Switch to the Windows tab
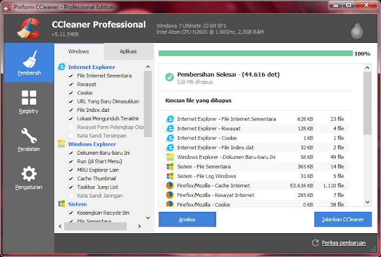Viewport: 381px width, 257px height. [79, 52]
